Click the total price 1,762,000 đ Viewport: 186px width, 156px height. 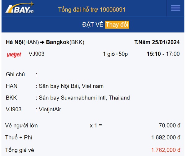point(166,150)
